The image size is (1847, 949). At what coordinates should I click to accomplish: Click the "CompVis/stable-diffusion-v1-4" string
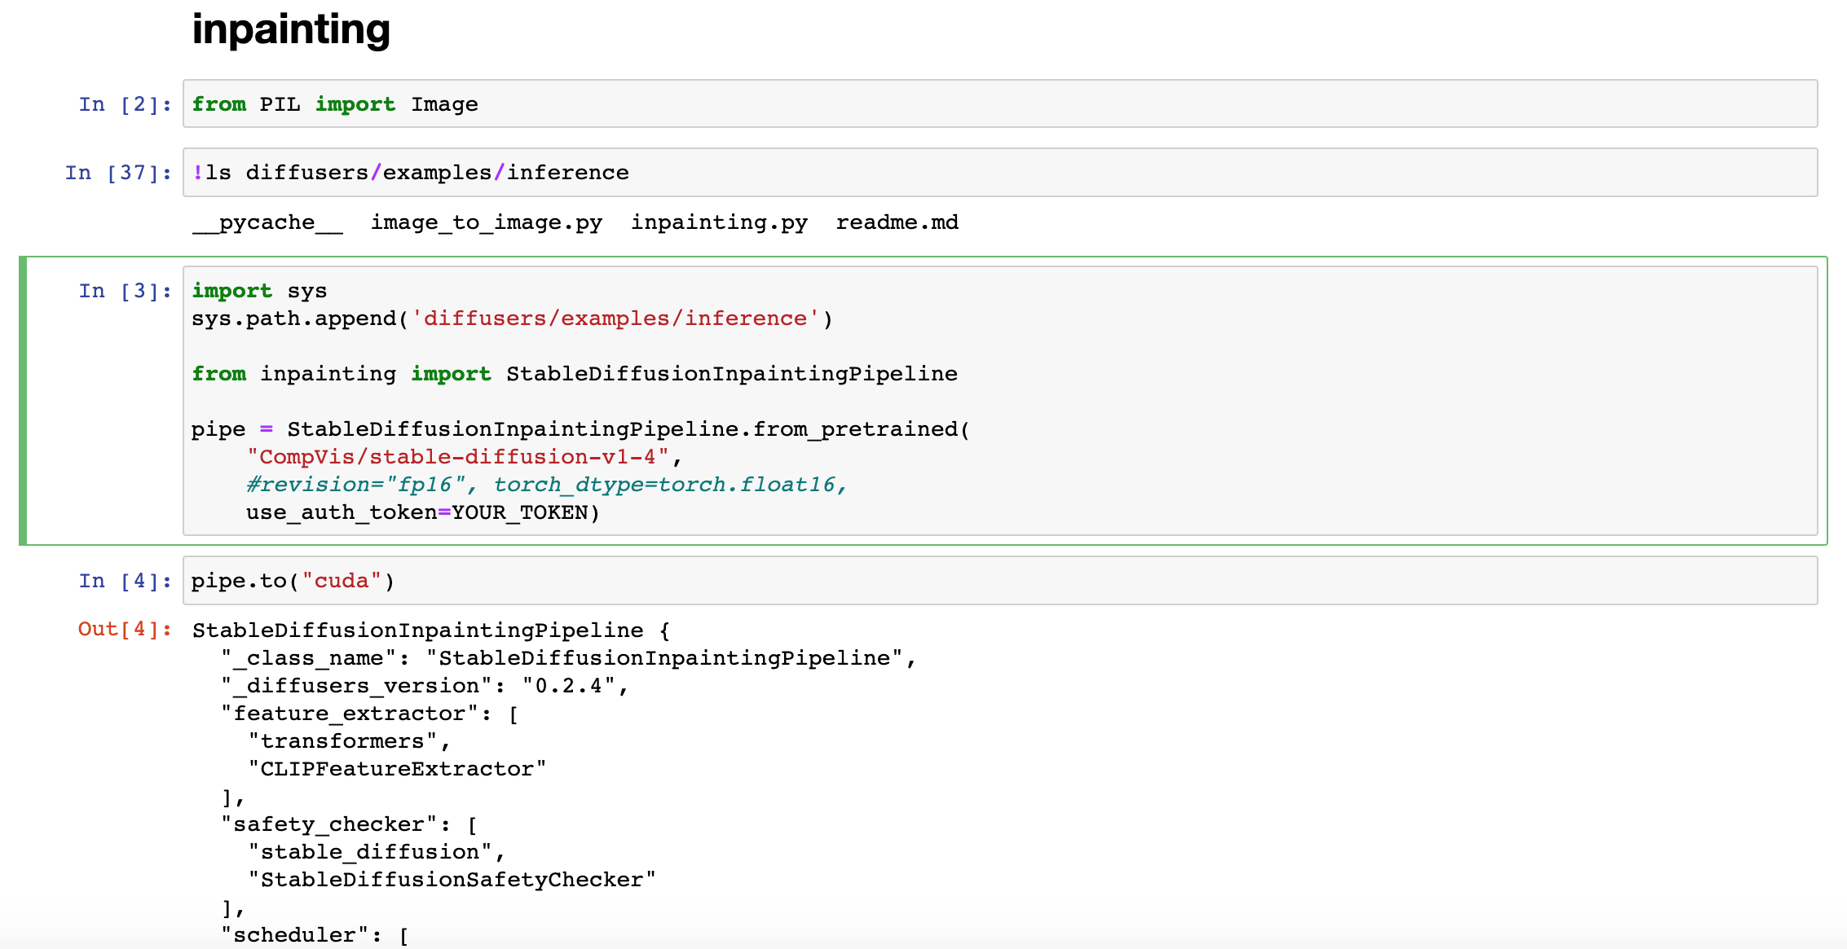pyautogui.click(x=458, y=457)
